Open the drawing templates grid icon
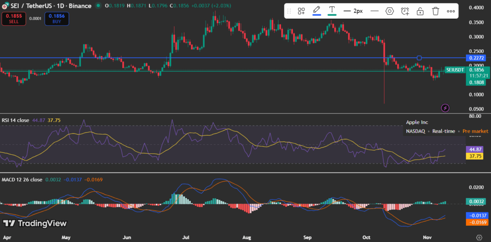The height and width of the screenshot is (242, 491). pyautogui.click(x=302, y=11)
